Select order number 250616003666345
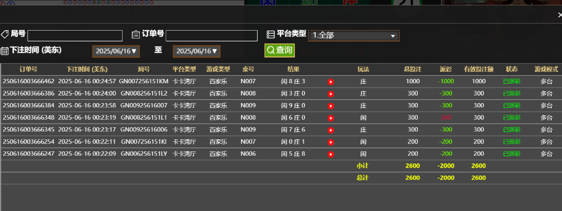The width and height of the screenshot is (562, 211). (x=29, y=130)
